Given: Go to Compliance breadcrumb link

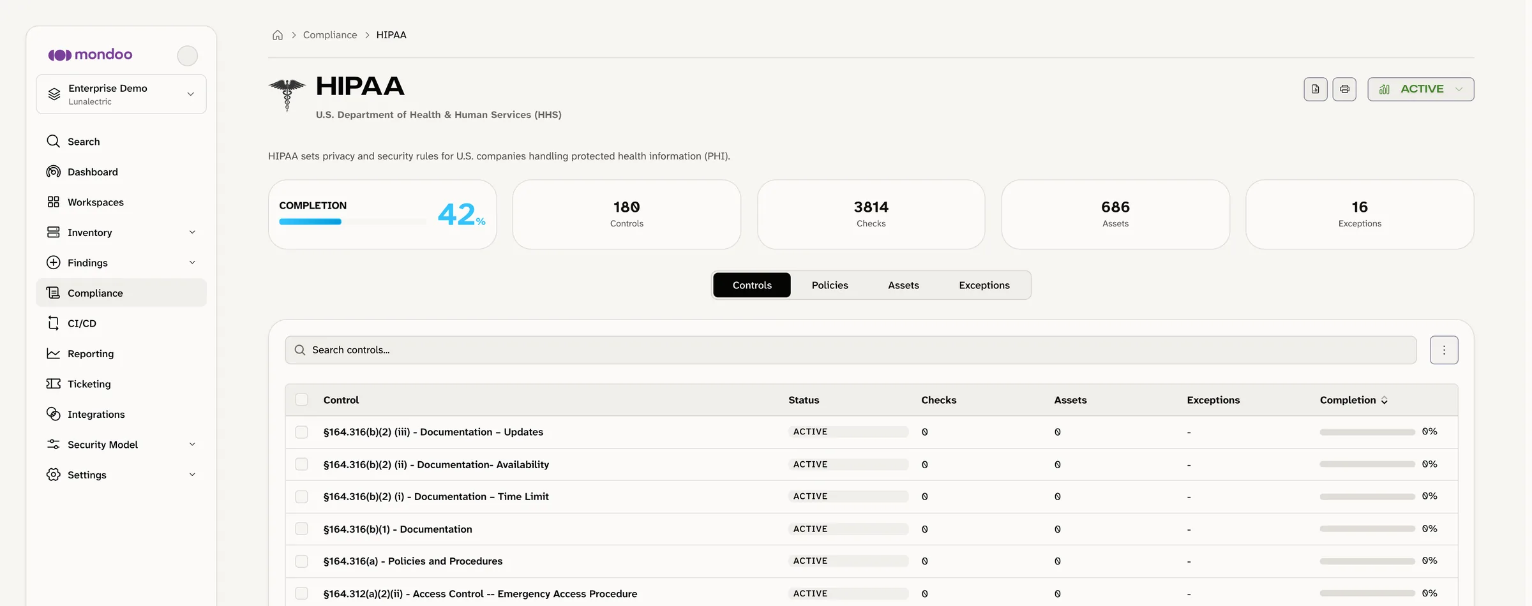Looking at the screenshot, I should (x=330, y=35).
